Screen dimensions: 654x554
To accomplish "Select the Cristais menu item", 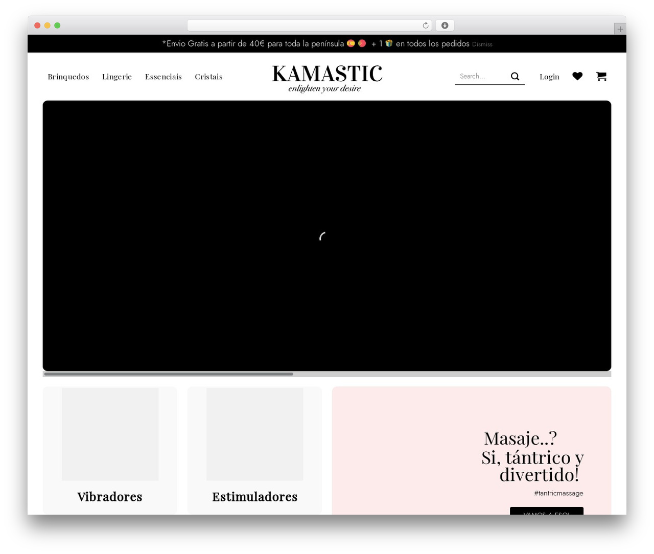I will 208,77.
